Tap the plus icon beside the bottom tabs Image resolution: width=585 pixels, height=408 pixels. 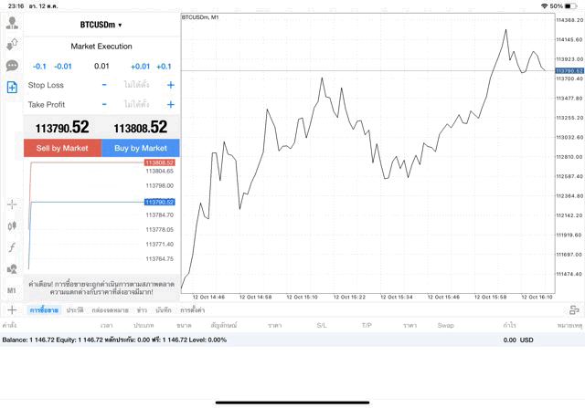12,310
